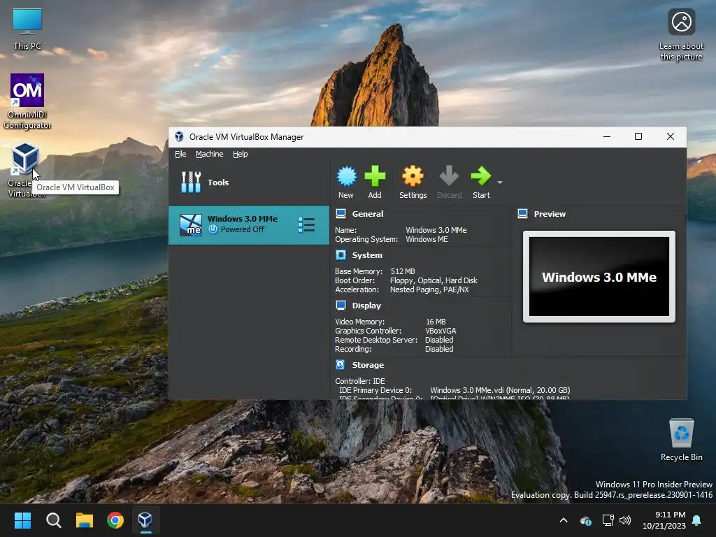The width and height of the screenshot is (716, 537).
Task: Click the Windows 3.0 MMe.vdi storage entry
Action: pyautogui.click(x=500, y=390)
